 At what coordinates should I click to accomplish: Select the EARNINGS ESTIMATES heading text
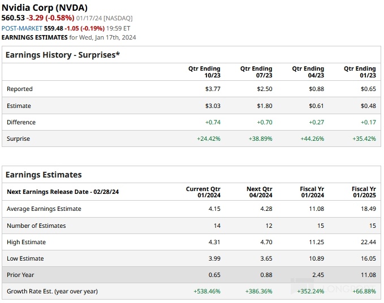point(34,37)
